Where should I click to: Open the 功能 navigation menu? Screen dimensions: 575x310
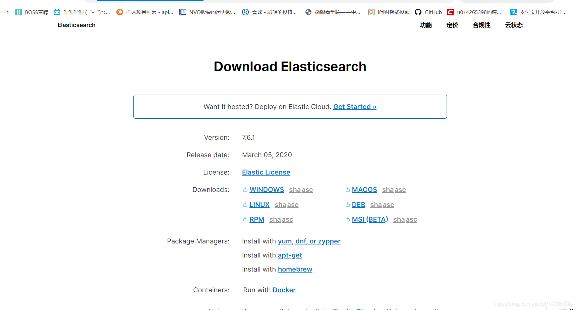click(x=426, y=25)
